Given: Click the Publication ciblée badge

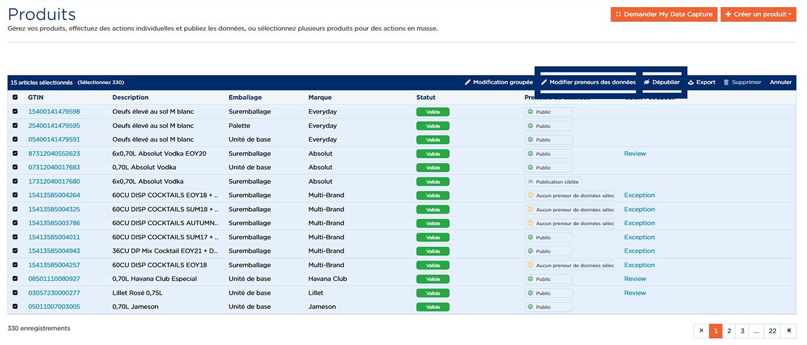Looking at the screenshot, I should coord(553,182).
